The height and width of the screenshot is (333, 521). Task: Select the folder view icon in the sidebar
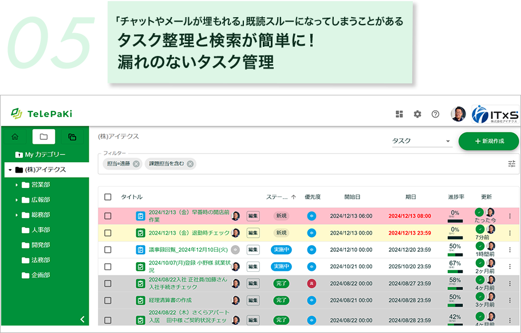point(44,137)
